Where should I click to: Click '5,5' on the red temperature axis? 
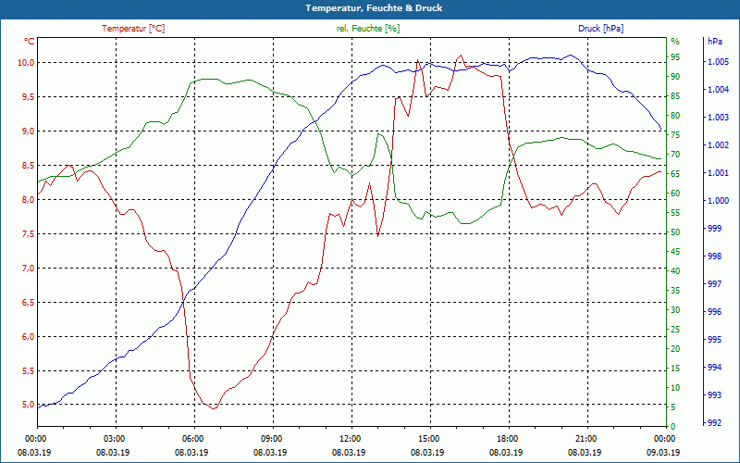[29, 371]
